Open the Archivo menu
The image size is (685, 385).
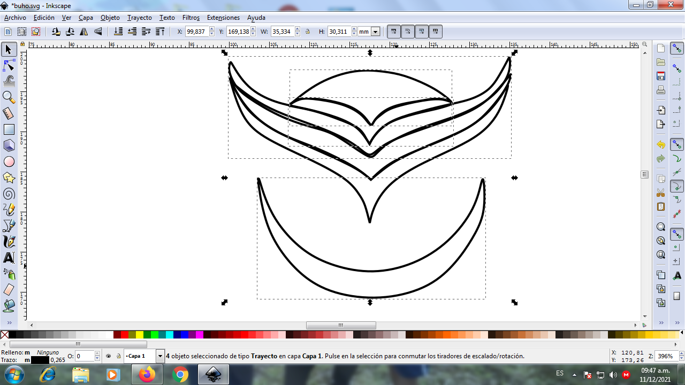[15, 18]
